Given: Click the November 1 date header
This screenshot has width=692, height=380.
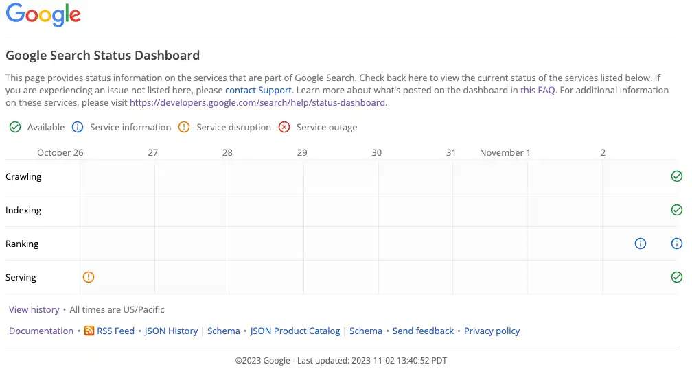Looking at the screenshot, I should [x=505, y=152].
